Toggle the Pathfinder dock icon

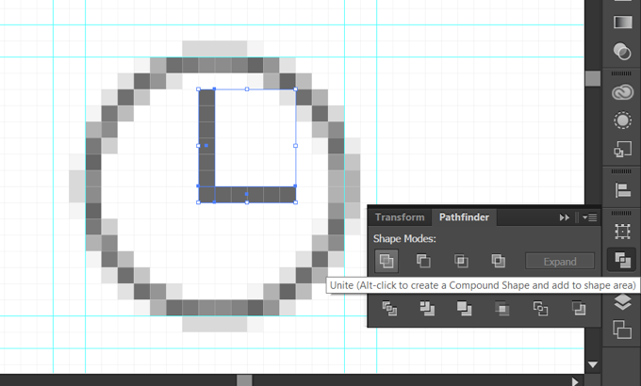tap(622, 260)
